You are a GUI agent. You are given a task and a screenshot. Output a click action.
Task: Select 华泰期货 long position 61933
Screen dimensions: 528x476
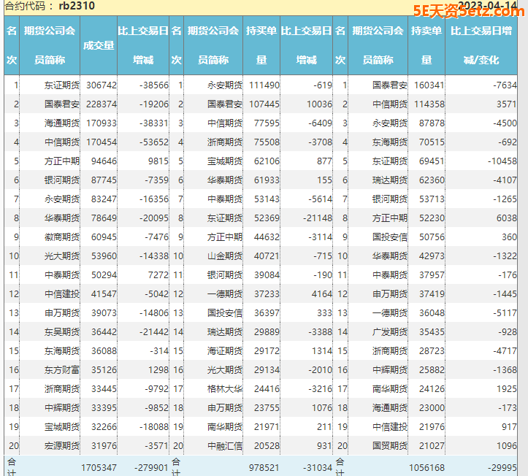(267, 180)
